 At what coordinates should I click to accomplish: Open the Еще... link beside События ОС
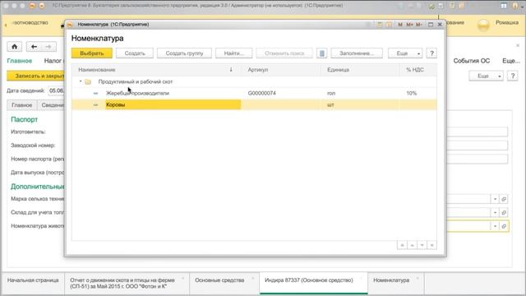(511, 61)
